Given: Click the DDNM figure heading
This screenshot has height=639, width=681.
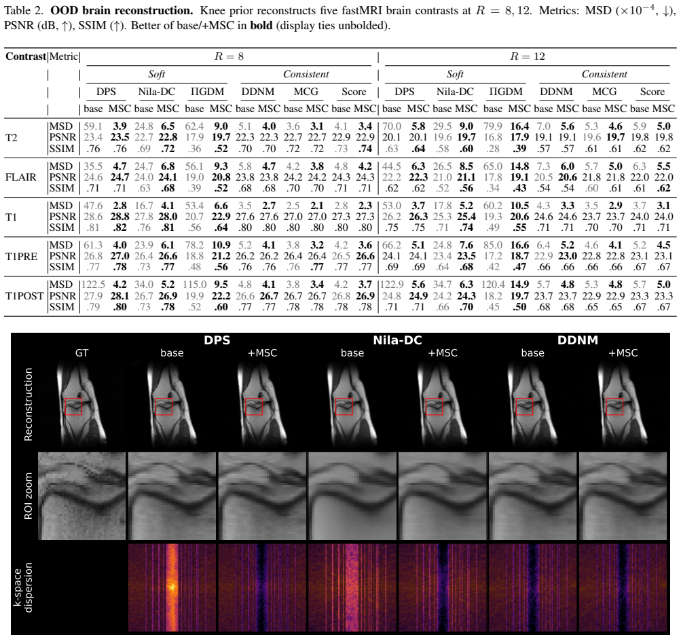Looking at the screenshot, I should tap(578, 340).
